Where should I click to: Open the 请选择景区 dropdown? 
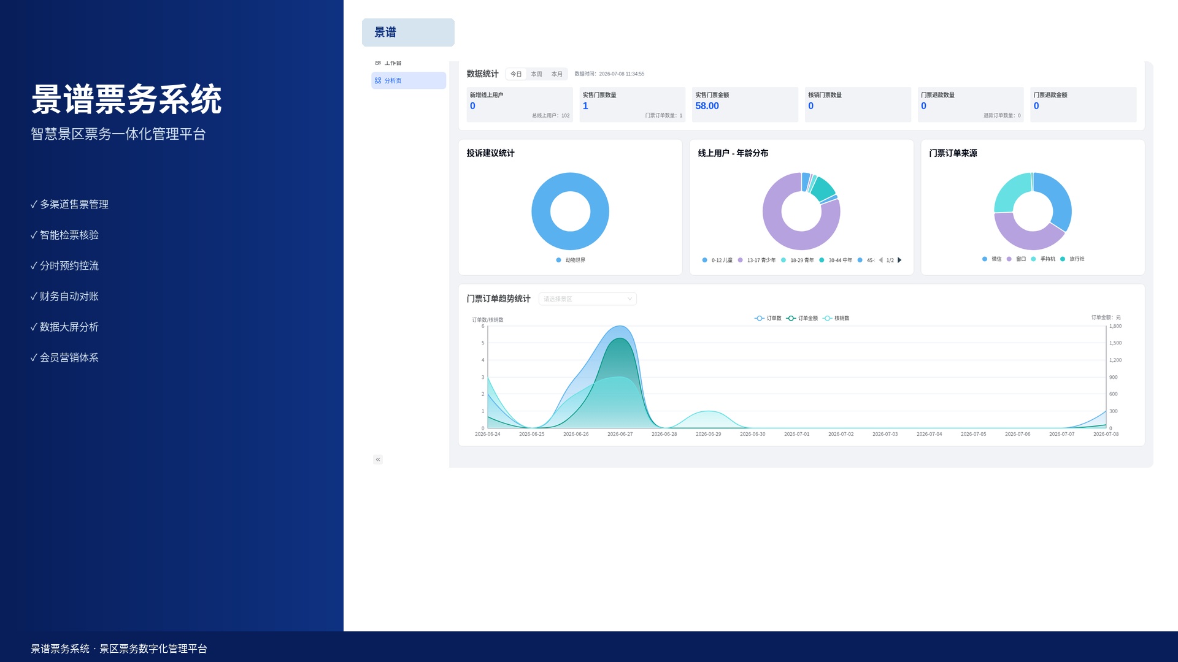[x=588, y=299]
